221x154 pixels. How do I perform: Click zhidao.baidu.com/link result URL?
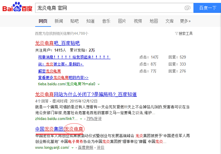pos(56,119)
